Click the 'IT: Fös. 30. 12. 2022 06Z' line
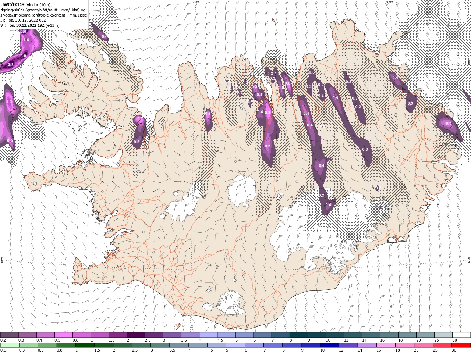 [23, 20]
